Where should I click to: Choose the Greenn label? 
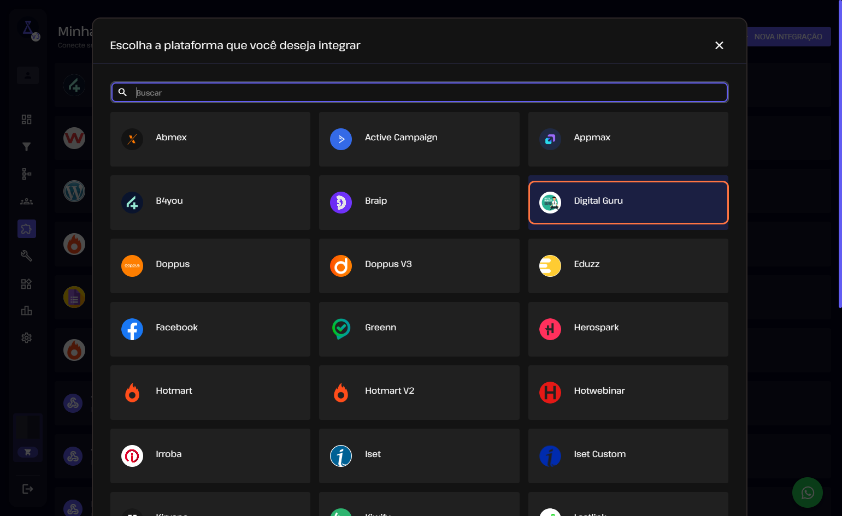[x=380, y=328]
